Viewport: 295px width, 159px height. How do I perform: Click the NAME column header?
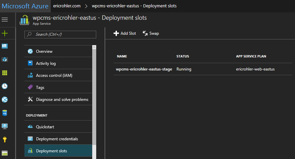[122, 56]
